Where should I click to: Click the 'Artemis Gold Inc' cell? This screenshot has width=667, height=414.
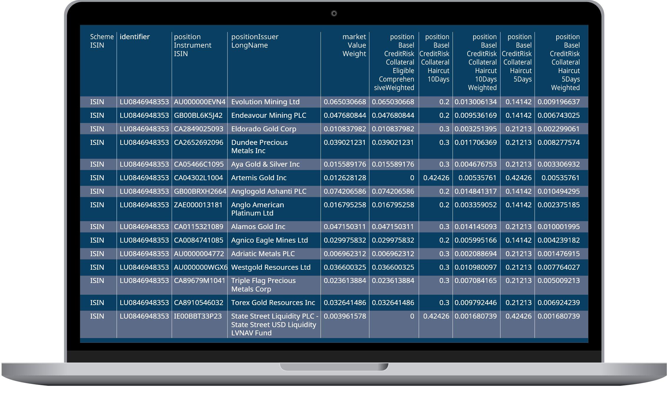click(259, 178)
